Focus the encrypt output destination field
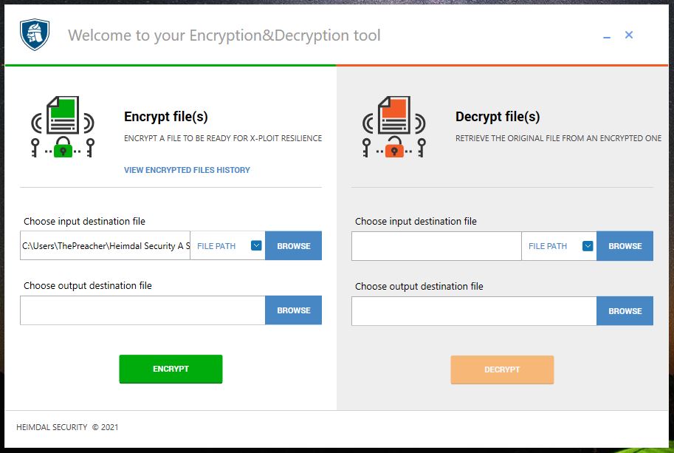The image size is (674, 453). coord(142,310)
